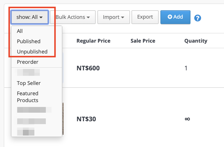The image size is (224, 147).
Task: Open the Import dropdown menu
Action: (x=113, y=17)
